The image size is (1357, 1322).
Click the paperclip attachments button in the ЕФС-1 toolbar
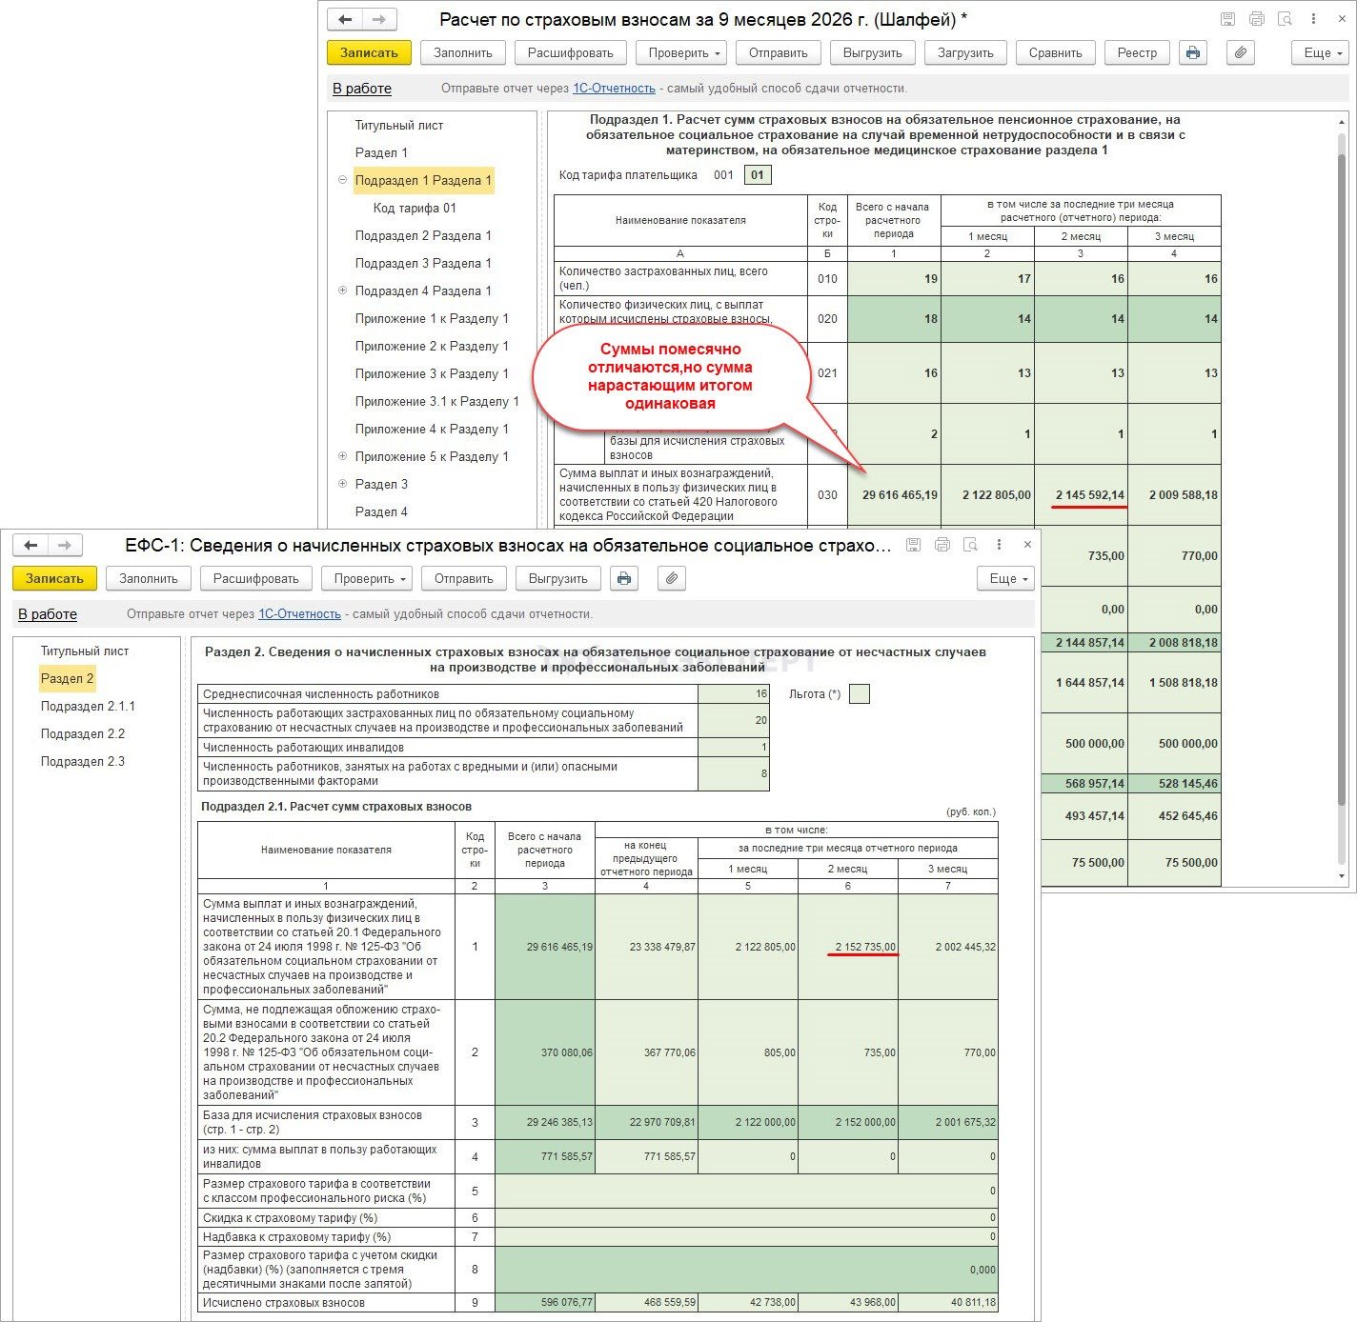pyautogui.click(x=672, y=578)
